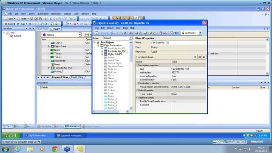Open Action combo box in Object Repository
Screen dimensions: 272x153
130,38
